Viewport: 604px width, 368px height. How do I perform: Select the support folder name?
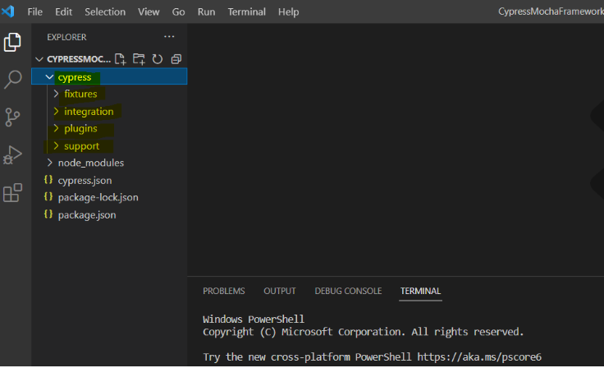click(x=82, y=146)
